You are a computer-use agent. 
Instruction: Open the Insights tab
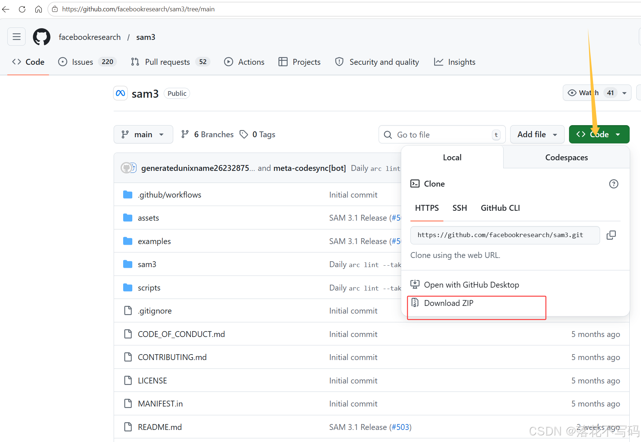point(455,62)
